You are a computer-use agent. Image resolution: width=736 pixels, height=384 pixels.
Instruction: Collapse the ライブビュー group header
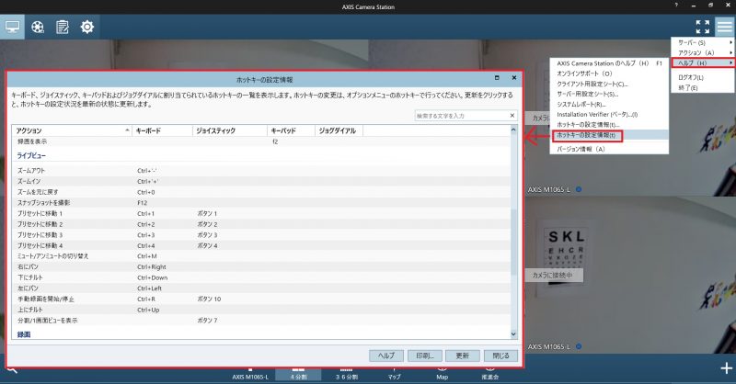coord(31,155)
